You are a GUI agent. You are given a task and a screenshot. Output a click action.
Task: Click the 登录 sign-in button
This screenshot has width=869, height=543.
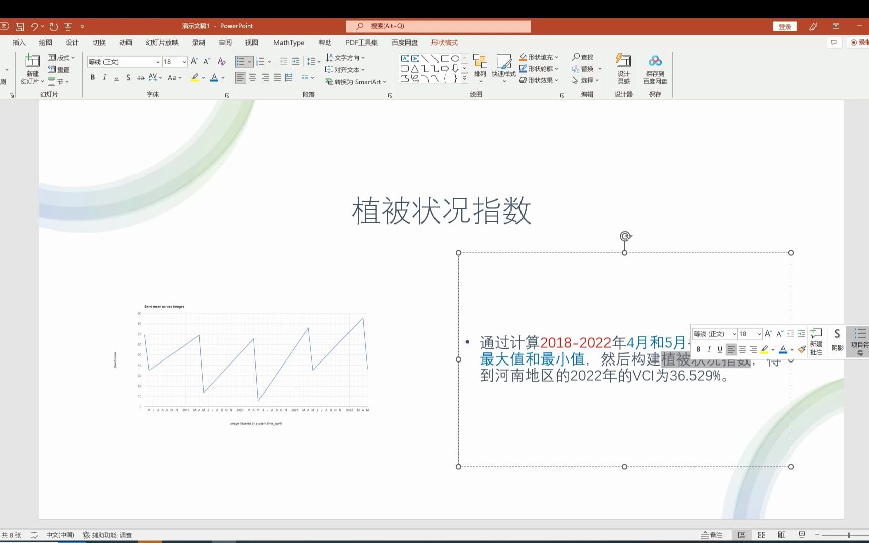tap(785, 27)
